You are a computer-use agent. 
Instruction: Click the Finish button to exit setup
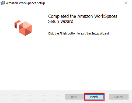click(94, 97)
